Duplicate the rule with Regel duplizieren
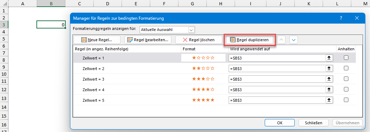This screenshot has height=132, width=370. (x=249, y=40)
